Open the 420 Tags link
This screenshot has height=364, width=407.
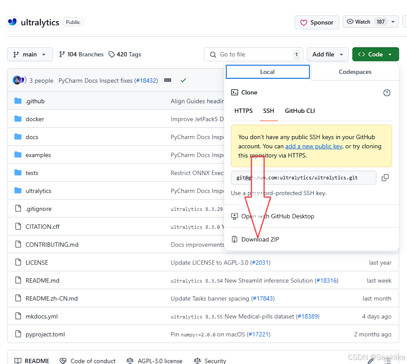tap(125, 54)
